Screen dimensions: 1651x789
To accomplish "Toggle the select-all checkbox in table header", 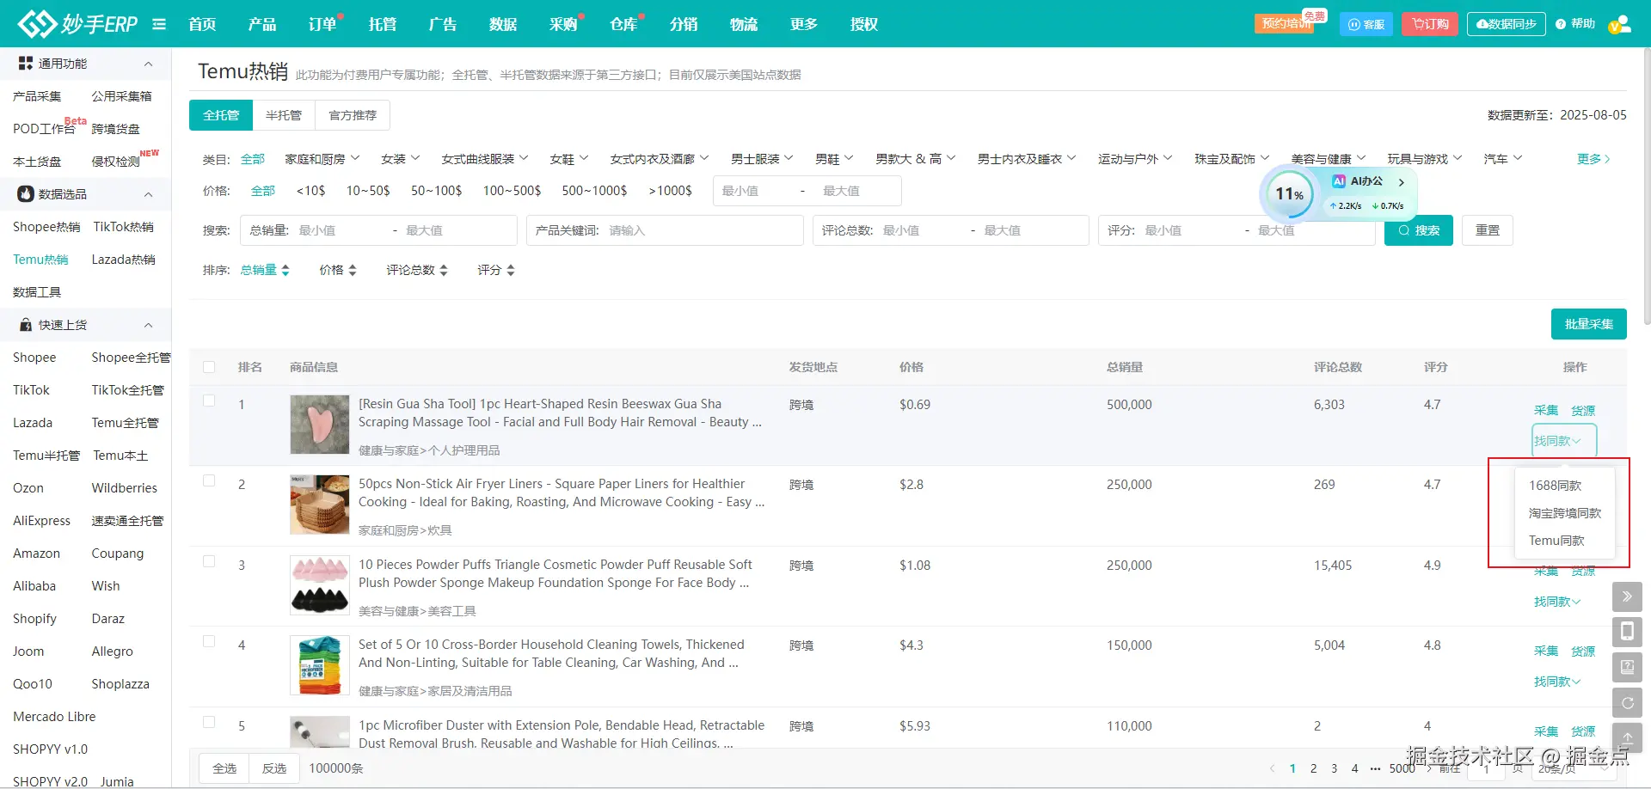I will coord(209,367).
